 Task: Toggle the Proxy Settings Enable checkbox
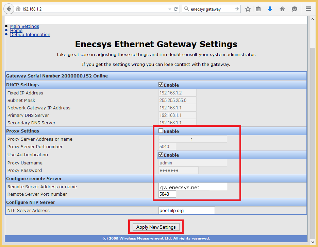point(161,131)
